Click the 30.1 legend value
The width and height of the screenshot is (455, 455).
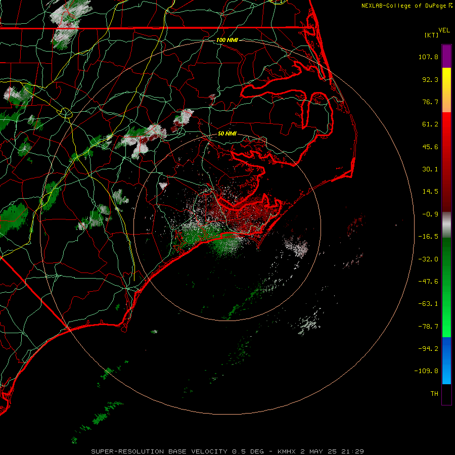430,169
